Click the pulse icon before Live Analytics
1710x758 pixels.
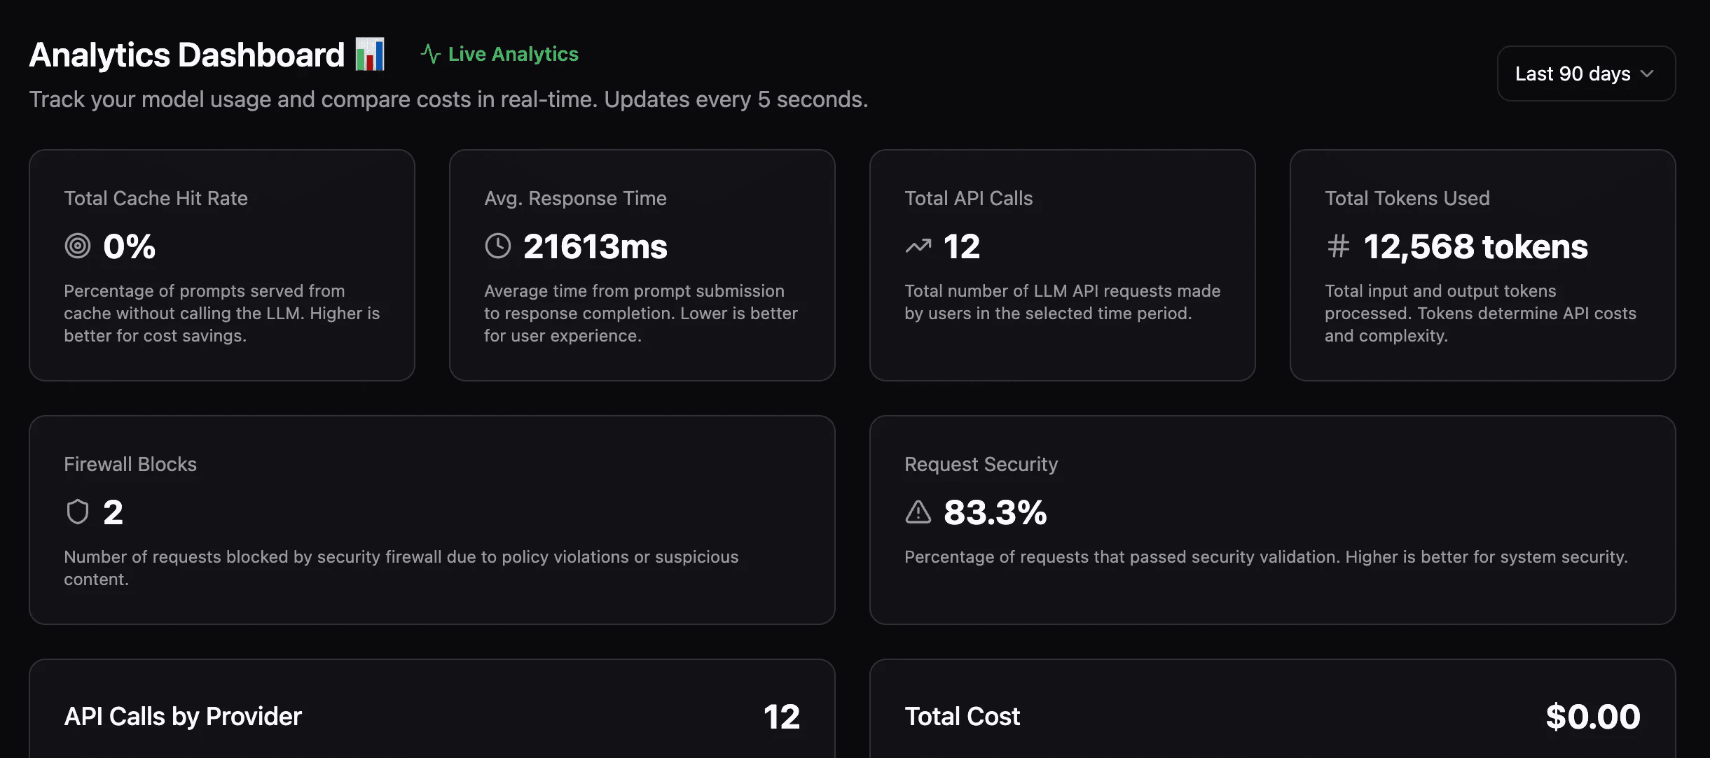(x=430, y=54)
